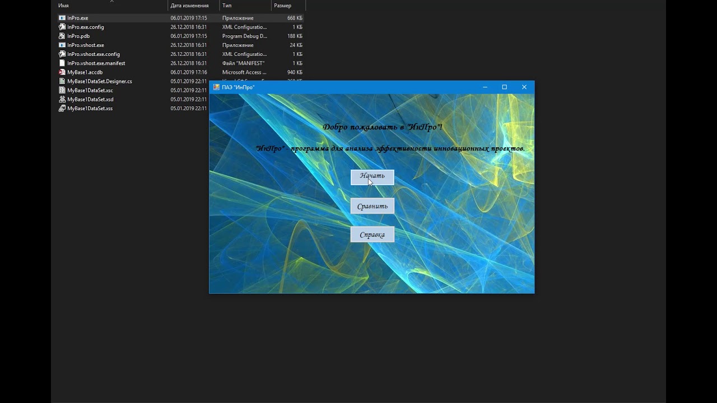Select InPro.vshost.exe.config file icon
This screenshot has width=717, height=403.
pos(62,54)
